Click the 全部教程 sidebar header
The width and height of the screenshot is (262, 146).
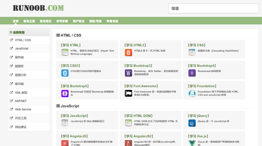click(x=29, y=32)
